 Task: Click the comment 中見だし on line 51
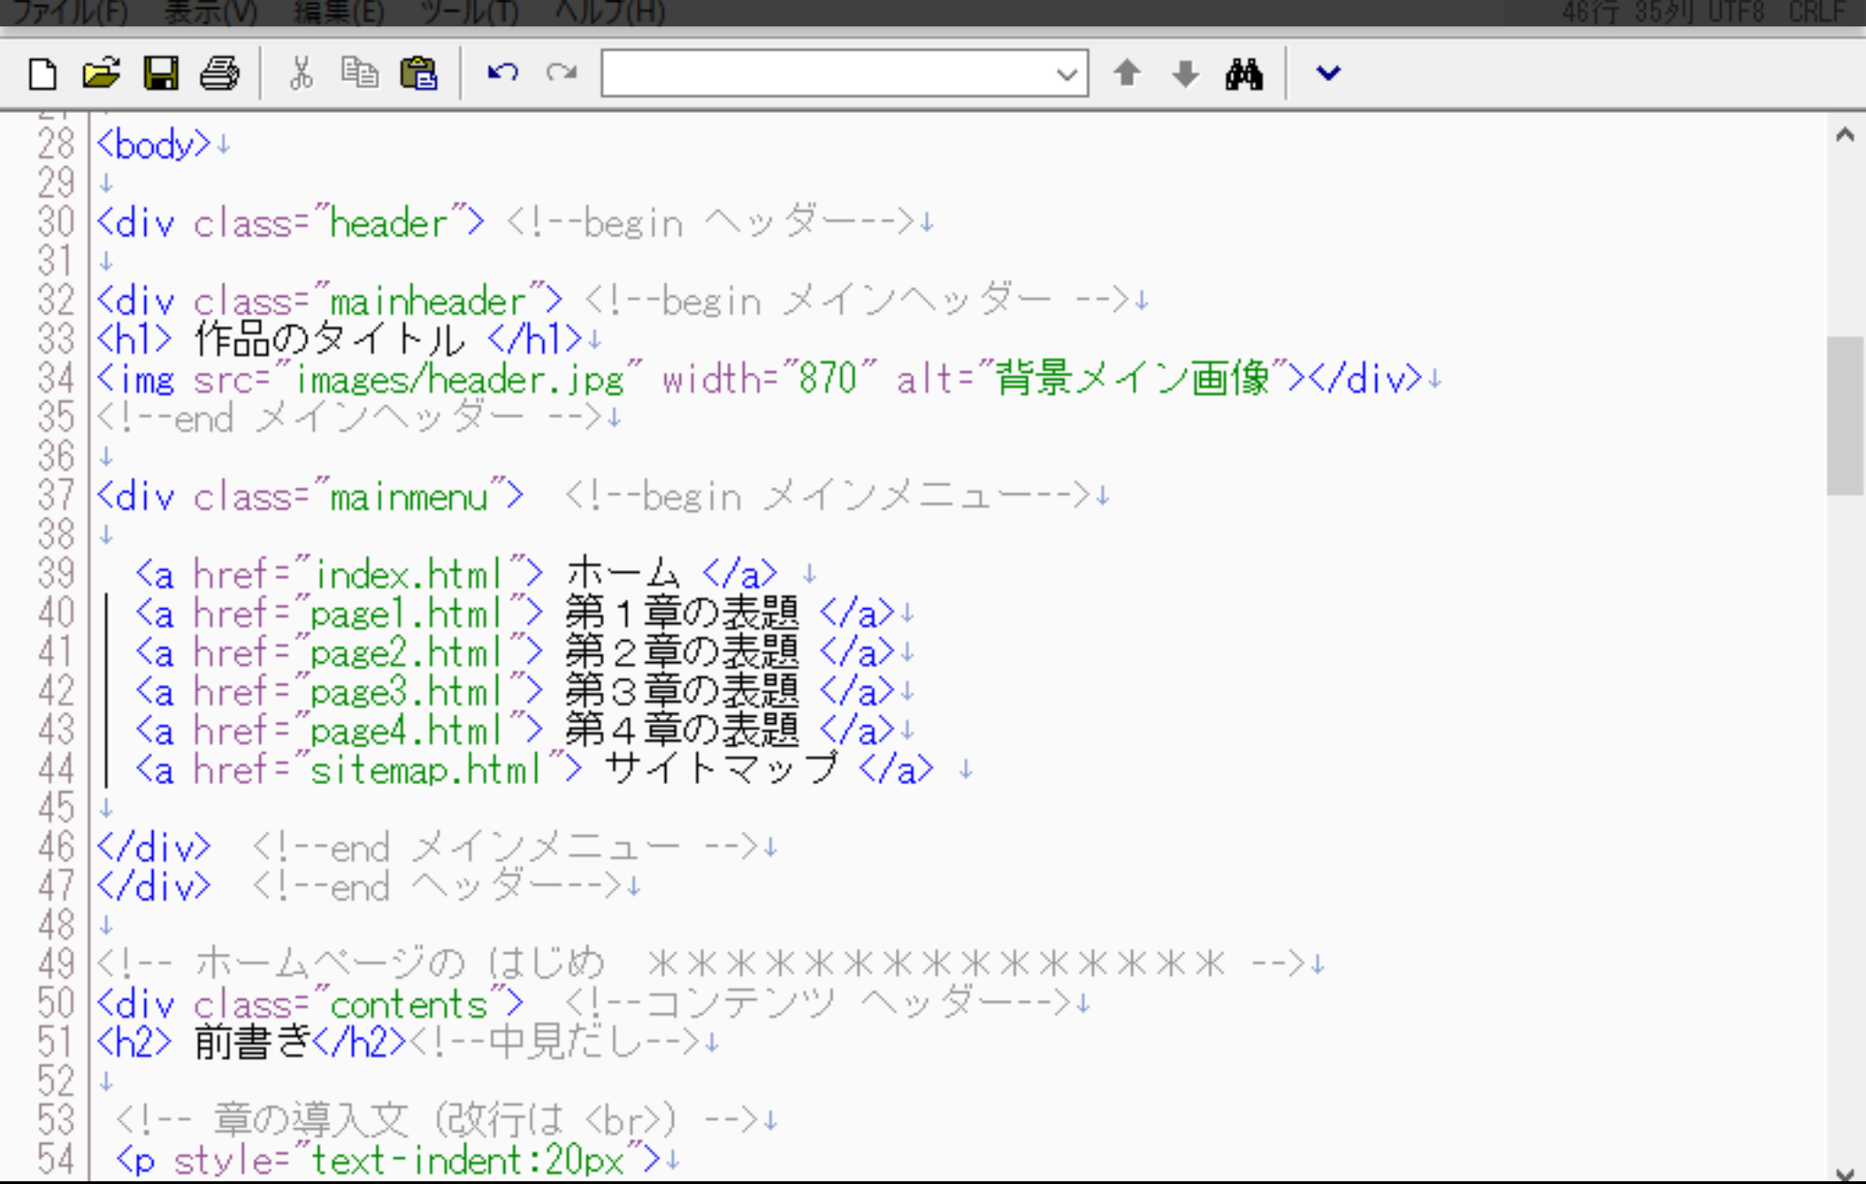(554, 1043)
